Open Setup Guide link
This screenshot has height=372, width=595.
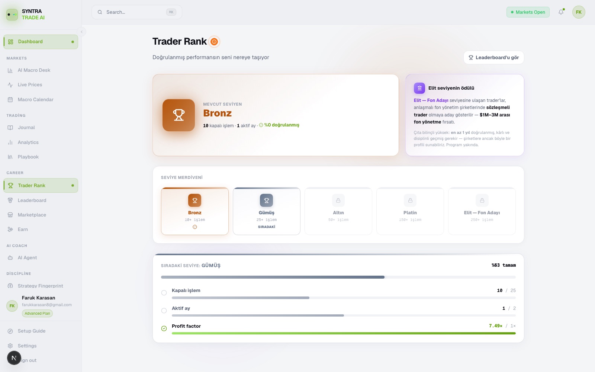tap(41, 331)
